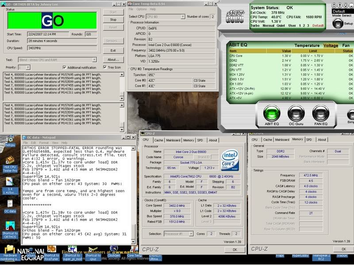The height and width of the screenshot is (265, 354).
Task: Toggle the Tray Icon checkbox in ORTHOS
Action: 104,67
